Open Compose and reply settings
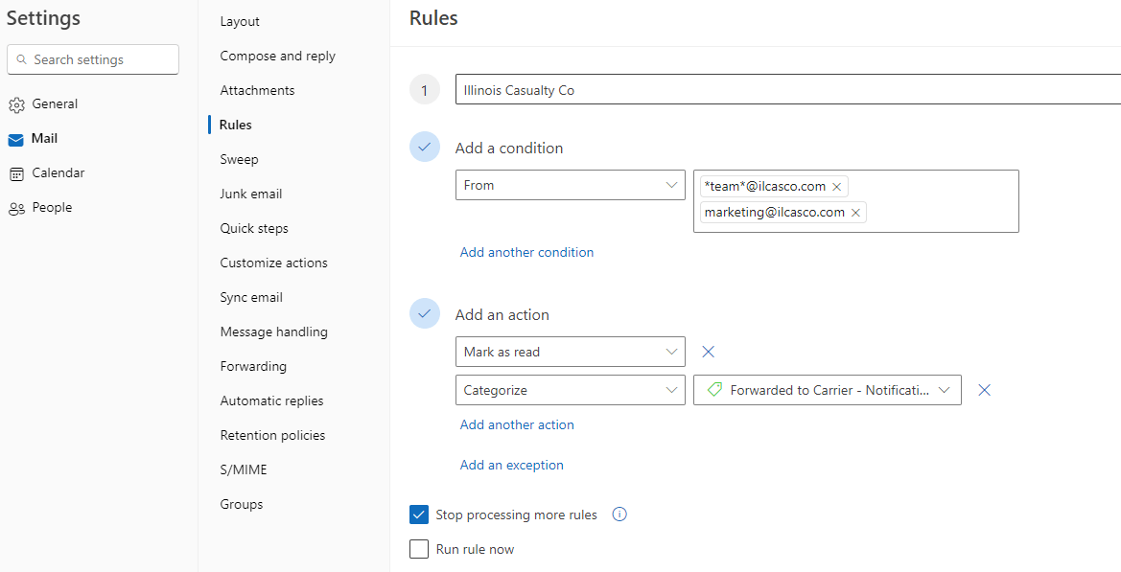Screen dimensions: 1121x572 tap(277, 56)
